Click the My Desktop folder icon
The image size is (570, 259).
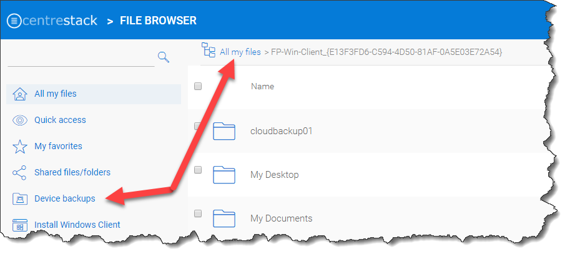(x=224, y=175)
